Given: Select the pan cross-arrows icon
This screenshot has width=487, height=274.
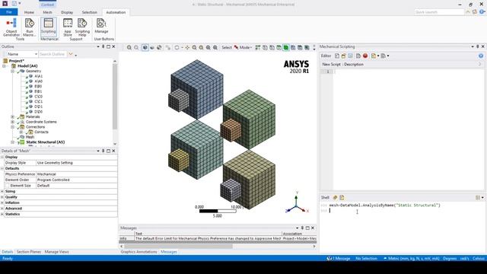Looking at the screenshot, I should 187,47.
